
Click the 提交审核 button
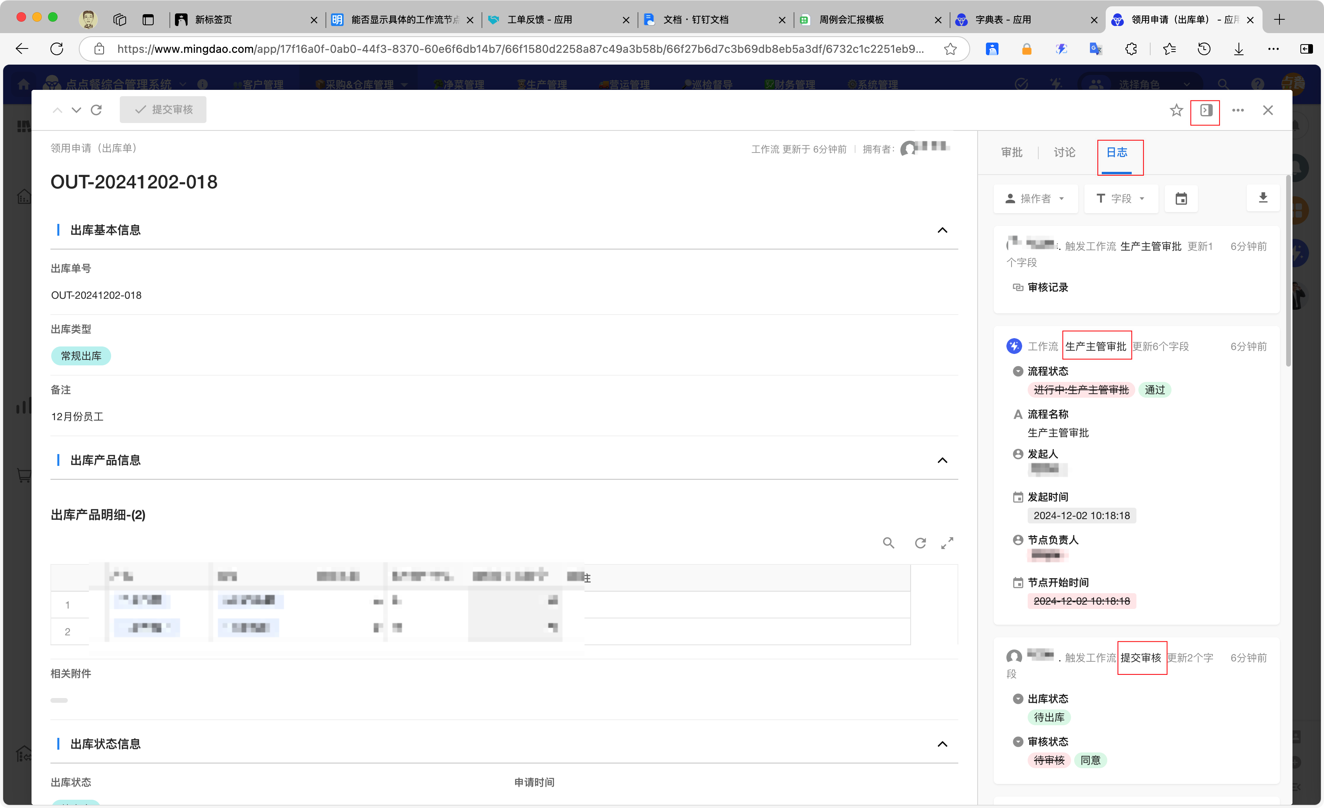pyautogui.click(x=163, y=110)
